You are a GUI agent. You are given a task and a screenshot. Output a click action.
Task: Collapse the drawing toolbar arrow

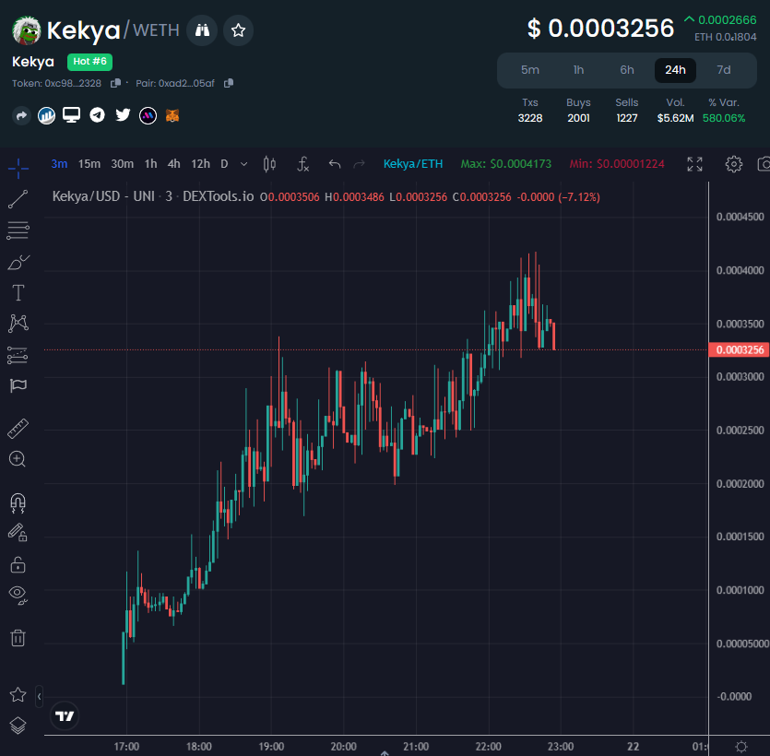[x=40, y=697]
